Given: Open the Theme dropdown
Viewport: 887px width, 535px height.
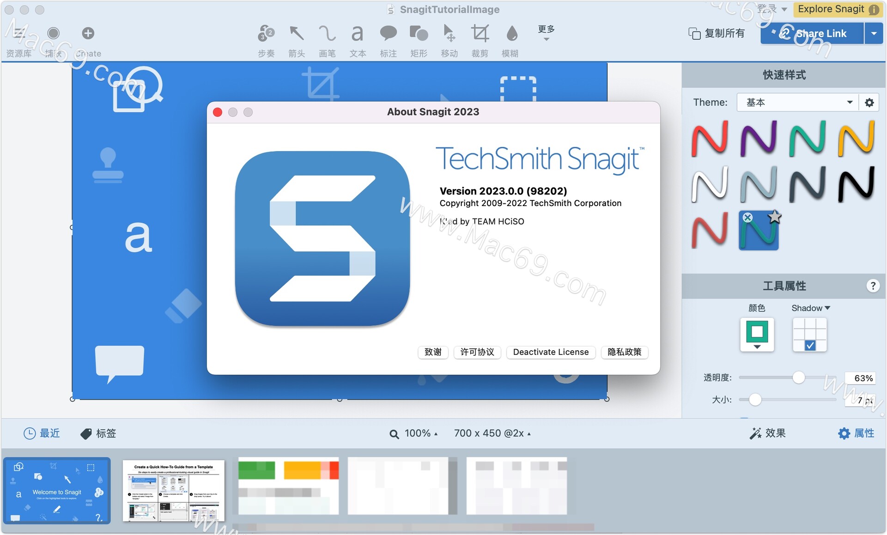Looking at the screenshot, I should (x=797, y=103).
